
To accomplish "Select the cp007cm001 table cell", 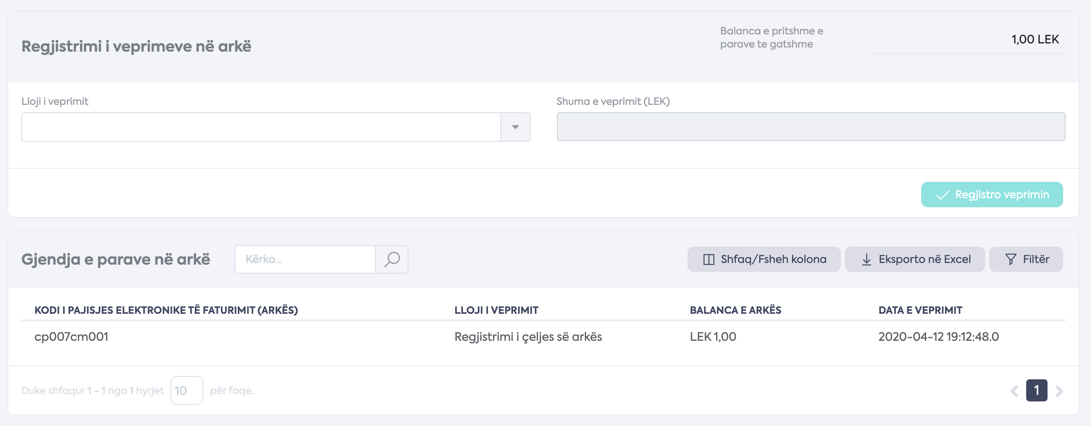I will pyautogui.click(x=71, y=337).
